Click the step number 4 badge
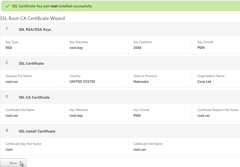This screenshot has width=240, height=167. (7, 130)
